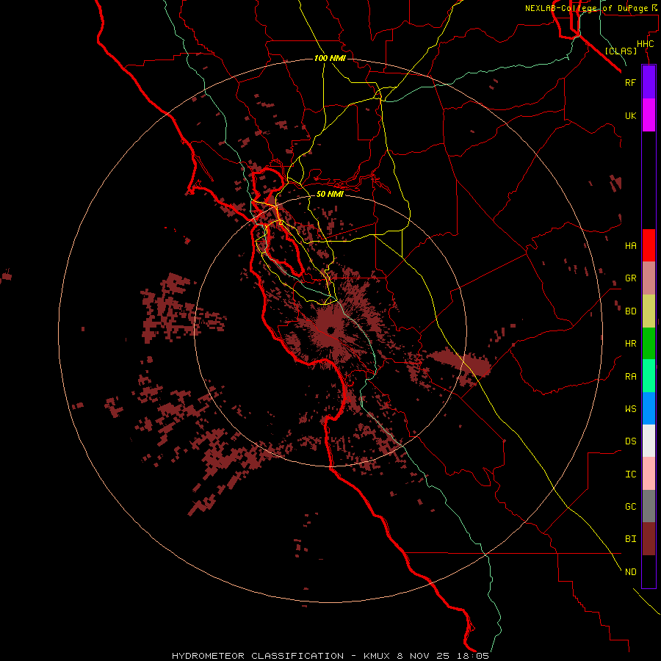Click the 50 NMI range ring label
661x661 pixels.
click(330, 194)
